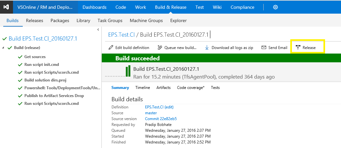The height and width of the screenshot is (148, 341).
Task: Select the Packages sub-tab
Action: [x=60, y=21]
